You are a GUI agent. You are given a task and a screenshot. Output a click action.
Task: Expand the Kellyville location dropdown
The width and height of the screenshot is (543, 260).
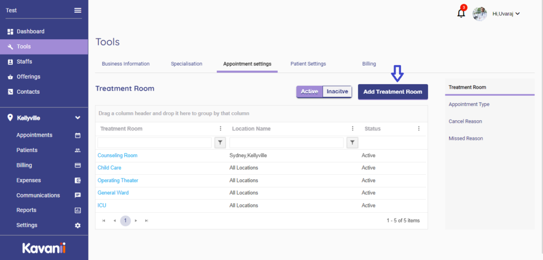[x=77, y=118]
